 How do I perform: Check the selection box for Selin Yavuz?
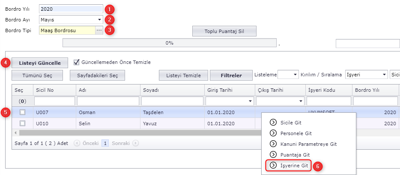point(23,123)
